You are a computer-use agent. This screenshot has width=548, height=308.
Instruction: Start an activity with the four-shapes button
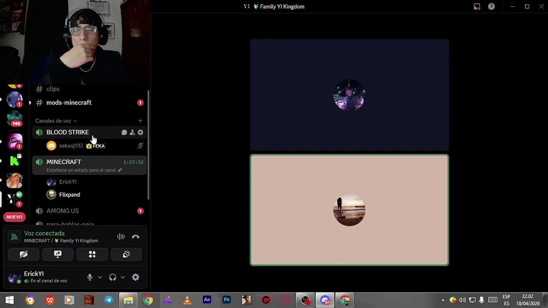pyautogui.click(x=92, y=255)
